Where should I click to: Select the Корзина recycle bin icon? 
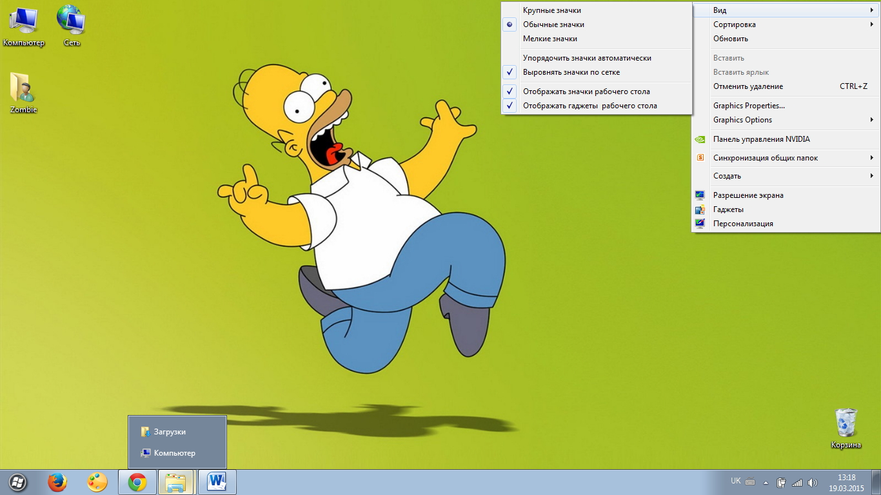[846, 429]
